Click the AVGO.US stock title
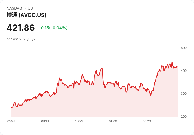 [26, 15]
